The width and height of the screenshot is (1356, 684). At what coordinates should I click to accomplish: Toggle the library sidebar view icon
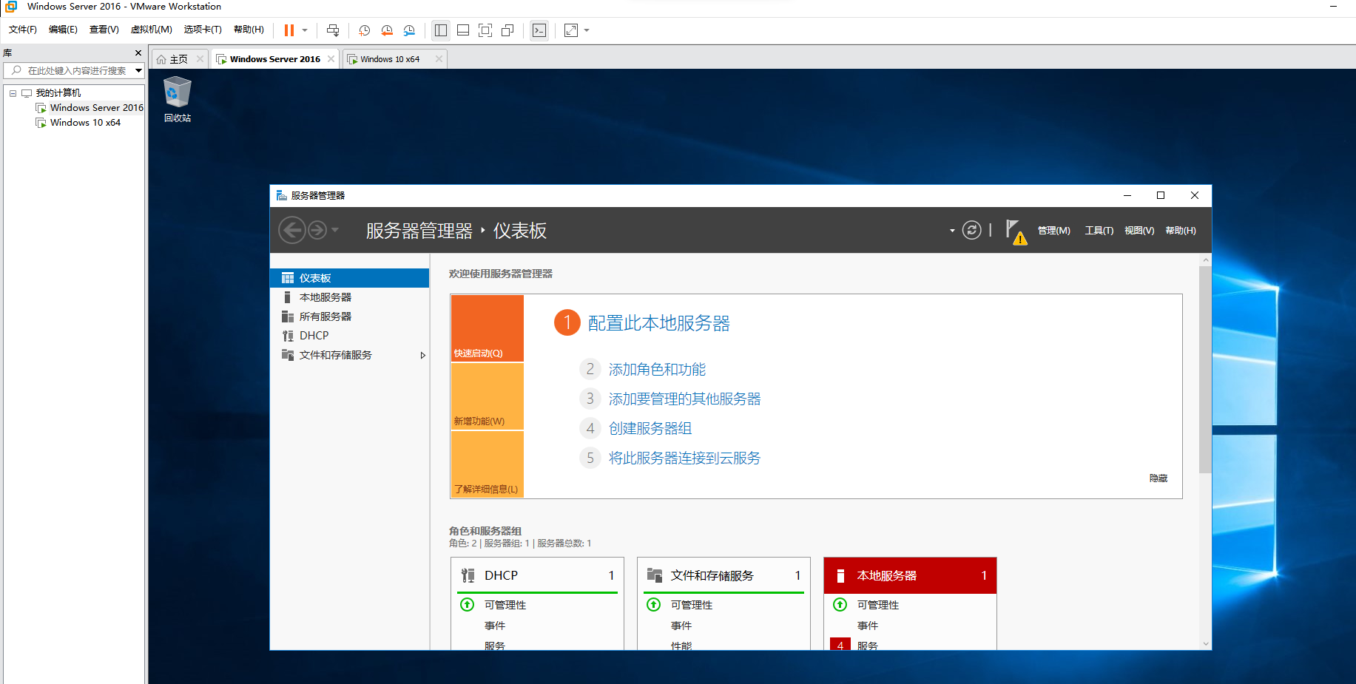pyautogui.click(x=441, y=30)
